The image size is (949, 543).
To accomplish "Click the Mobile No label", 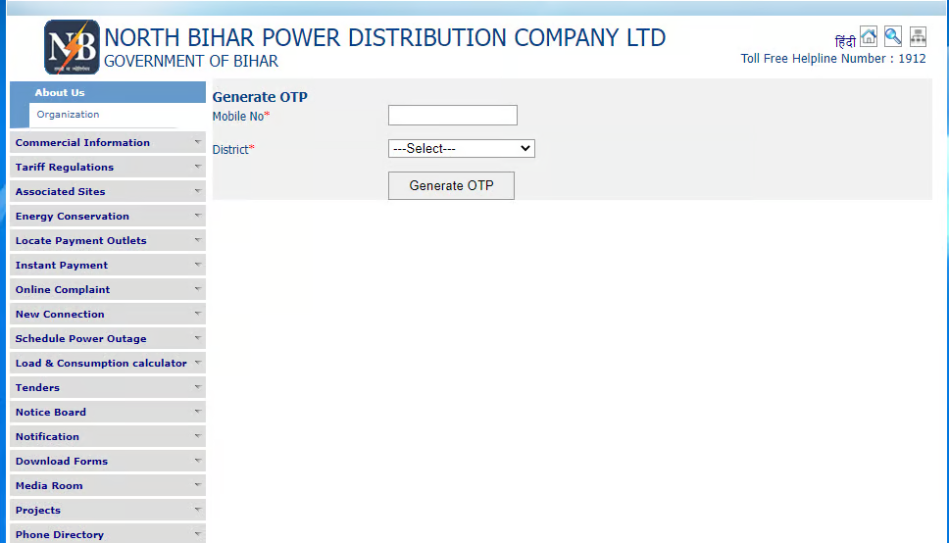I will pyautogui.click(x=241, y=117).
